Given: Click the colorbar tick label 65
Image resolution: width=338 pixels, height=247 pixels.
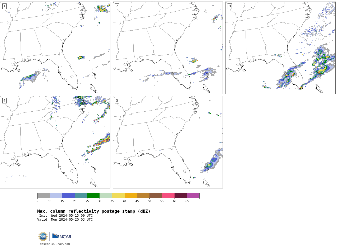Looking at the screenshot, I should [x=187, y=201].
